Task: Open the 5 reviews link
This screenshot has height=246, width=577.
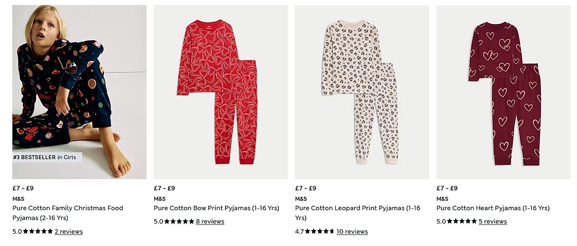Action: [493, 222]
